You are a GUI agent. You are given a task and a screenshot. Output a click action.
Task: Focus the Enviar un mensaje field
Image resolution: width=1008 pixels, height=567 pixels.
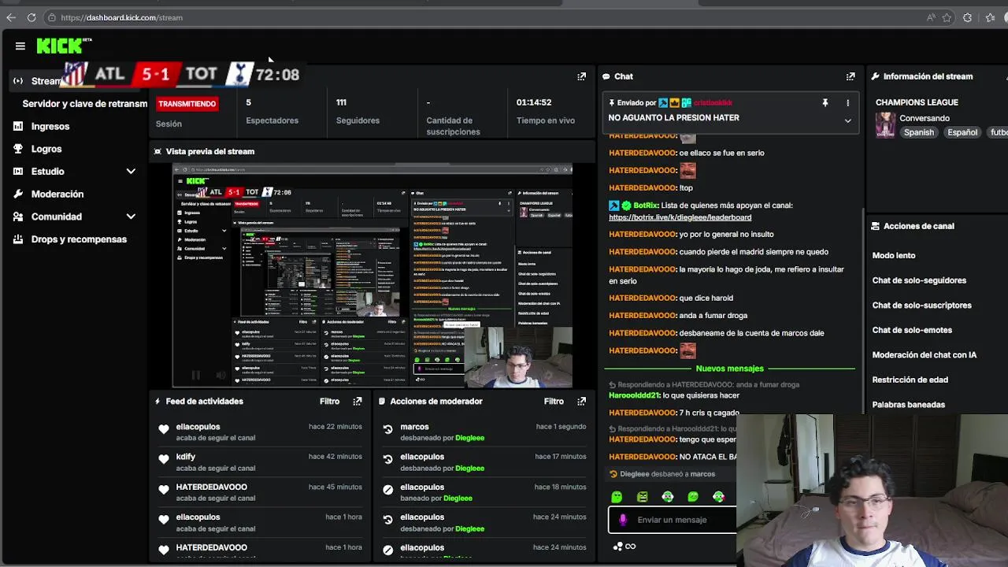(672, 520)
